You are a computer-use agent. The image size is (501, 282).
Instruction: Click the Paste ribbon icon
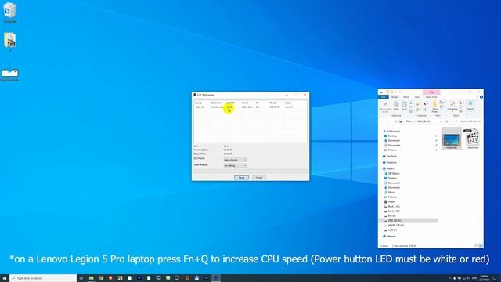pos(404,106)
